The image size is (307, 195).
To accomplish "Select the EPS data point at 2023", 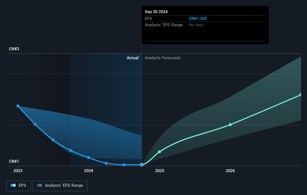I will (18, 106).
